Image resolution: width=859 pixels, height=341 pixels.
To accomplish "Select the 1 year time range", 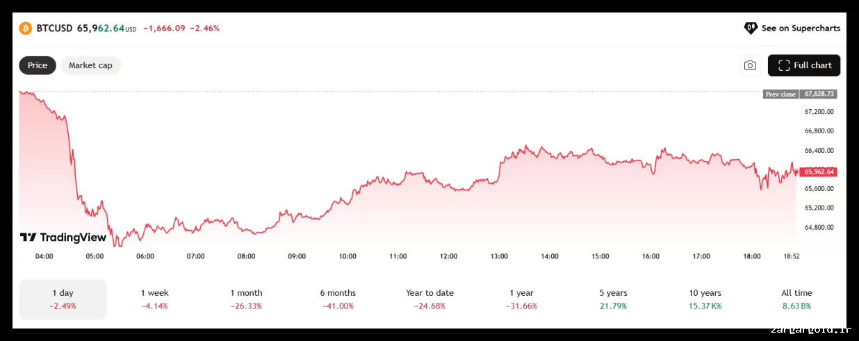I will (x=521, y=299).
